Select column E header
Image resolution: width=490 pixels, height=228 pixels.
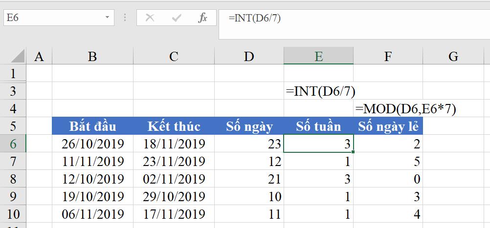pyautogui.click(x=318, y=57)
